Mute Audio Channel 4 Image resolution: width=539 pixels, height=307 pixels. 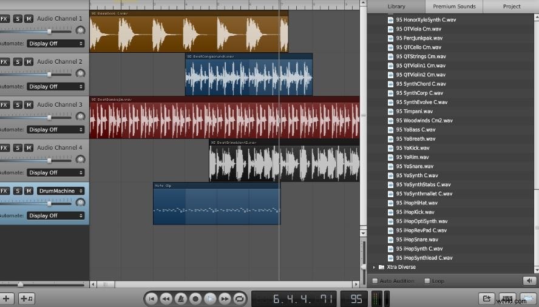coord(29,147)
